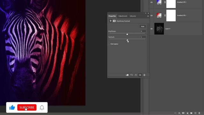Image resolution: width=204 pixels, height=115 pixels.
Task: Click the notification bell icon
Action: tap(42, 108)
